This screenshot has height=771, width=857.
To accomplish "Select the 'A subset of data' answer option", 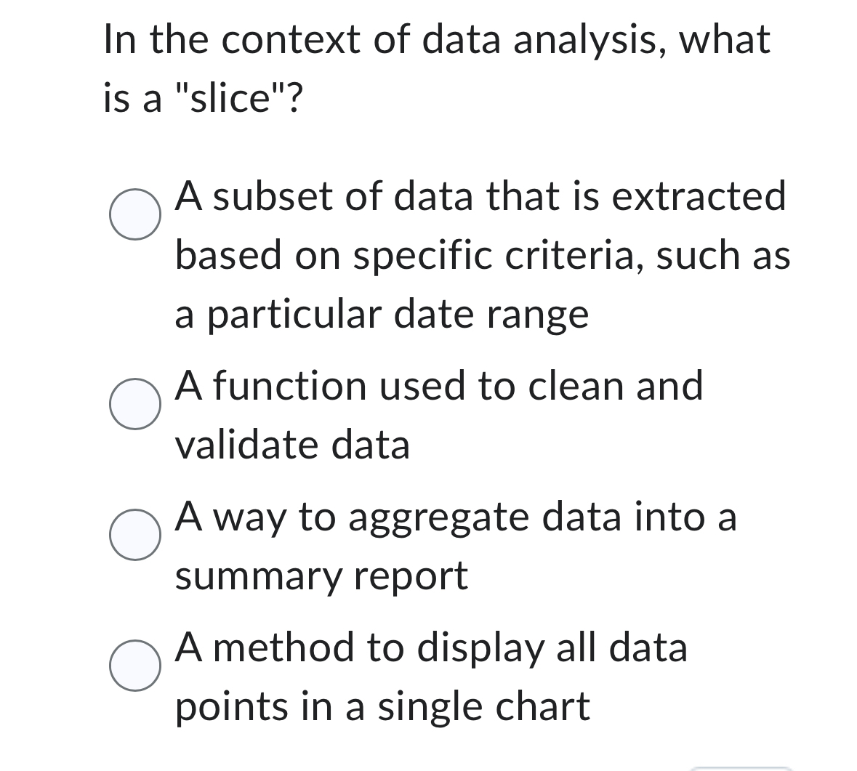I will tap(480, 254).
